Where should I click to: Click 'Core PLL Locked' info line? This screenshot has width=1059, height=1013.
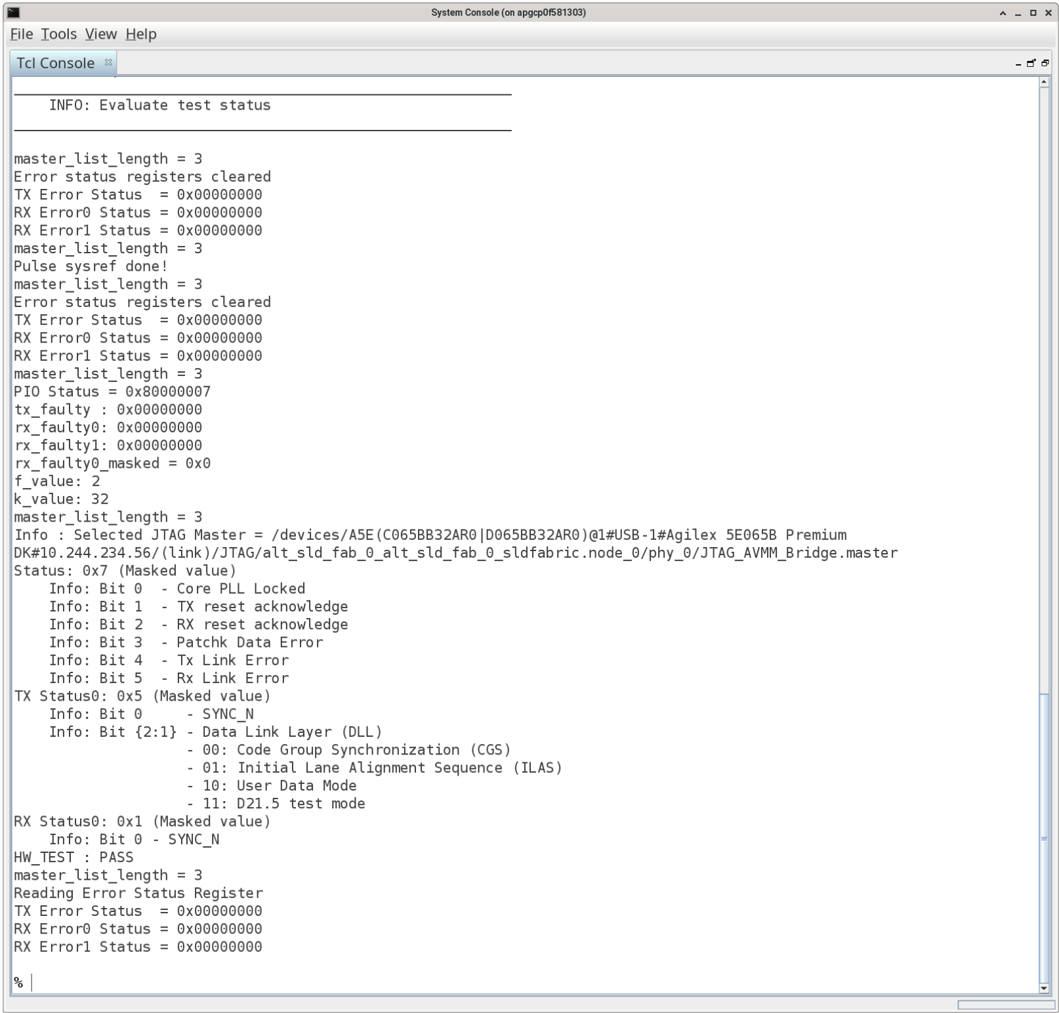tap(177, 589)
